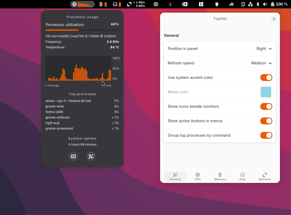Turn off Show action buttons in menus
Screen dimensions: 291x215
point(266,121)
